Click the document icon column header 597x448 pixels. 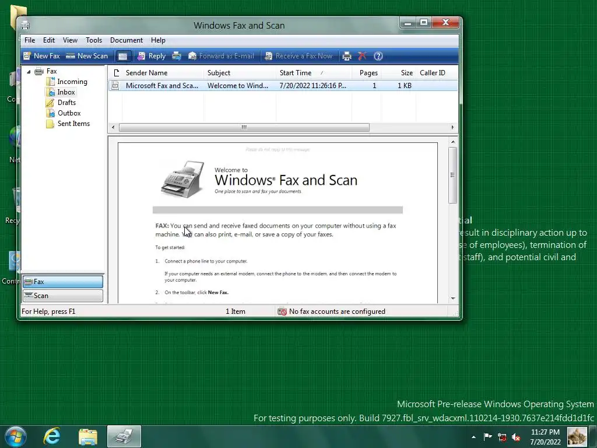click(115, 73)
